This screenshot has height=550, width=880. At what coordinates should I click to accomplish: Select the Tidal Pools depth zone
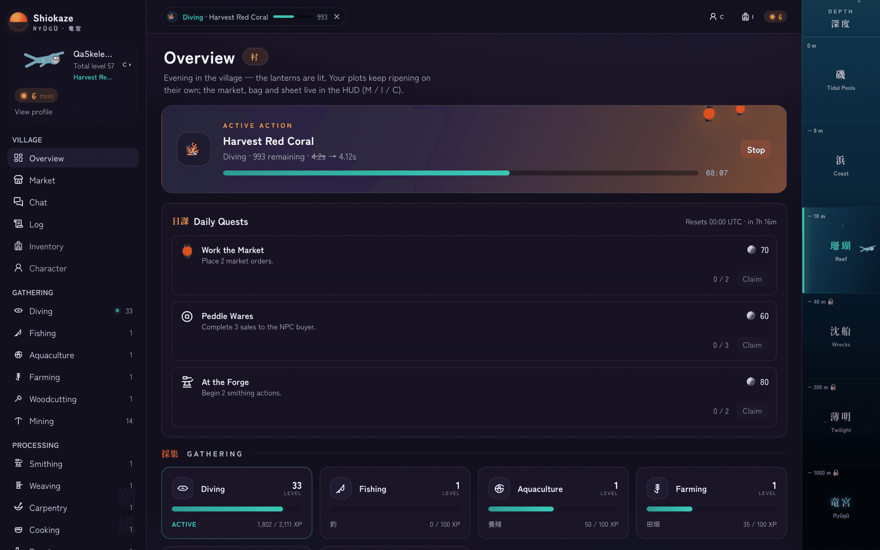pos(841,80)
